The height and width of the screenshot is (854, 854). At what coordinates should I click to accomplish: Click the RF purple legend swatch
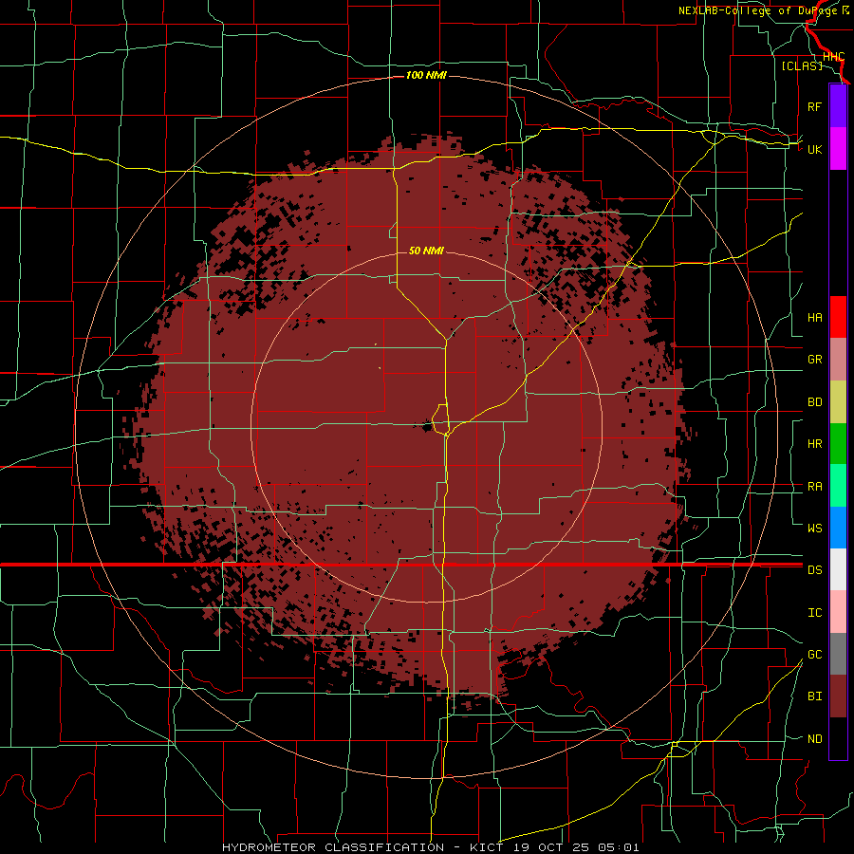pos(838,106)
